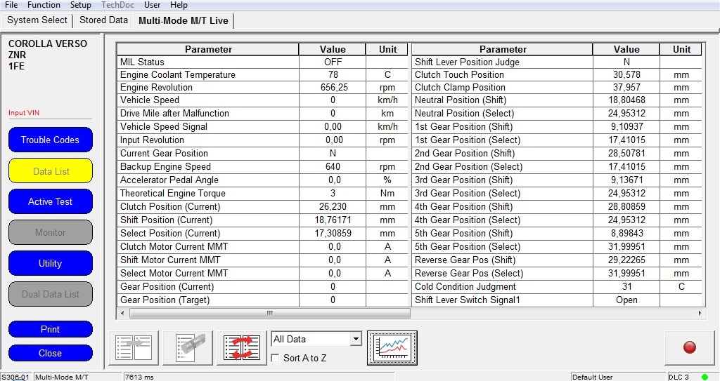Screen dimensions: 720x381
Task: Open the Function menu
Action: (44, 5)
